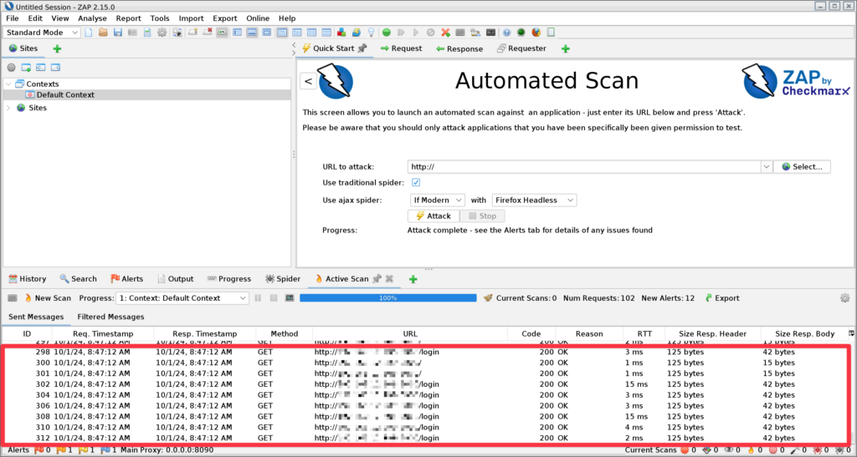Open the Progress context dropdown

pyautogui.click(x=182, y=297)
